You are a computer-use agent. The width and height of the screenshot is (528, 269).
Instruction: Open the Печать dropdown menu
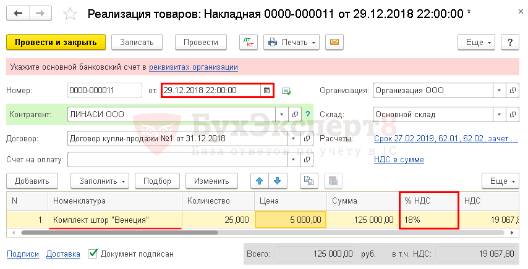[x=291, y=42]
